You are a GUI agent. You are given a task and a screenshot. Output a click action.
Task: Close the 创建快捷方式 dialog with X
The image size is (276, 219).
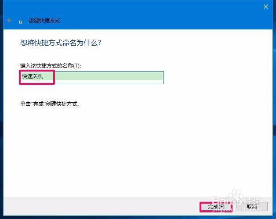[266, 7]
